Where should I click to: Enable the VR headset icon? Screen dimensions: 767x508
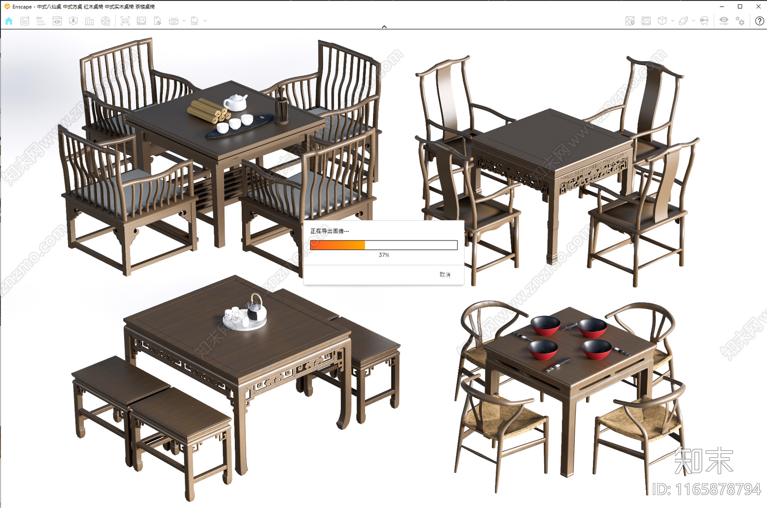pyautogui.click(x=704, y=21)
